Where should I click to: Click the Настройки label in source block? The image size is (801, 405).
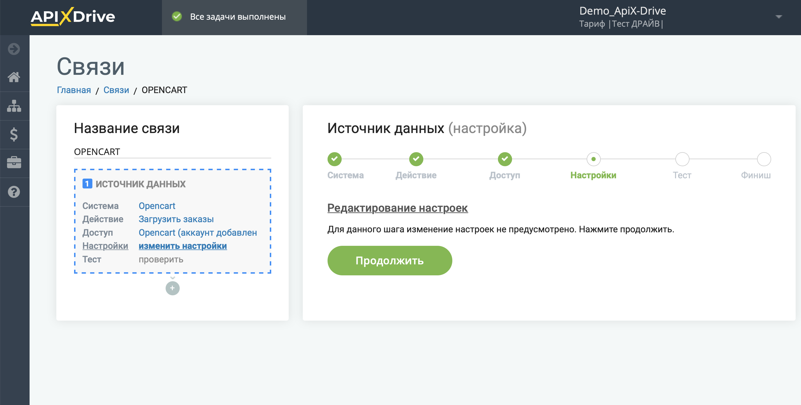click(105, 246)
